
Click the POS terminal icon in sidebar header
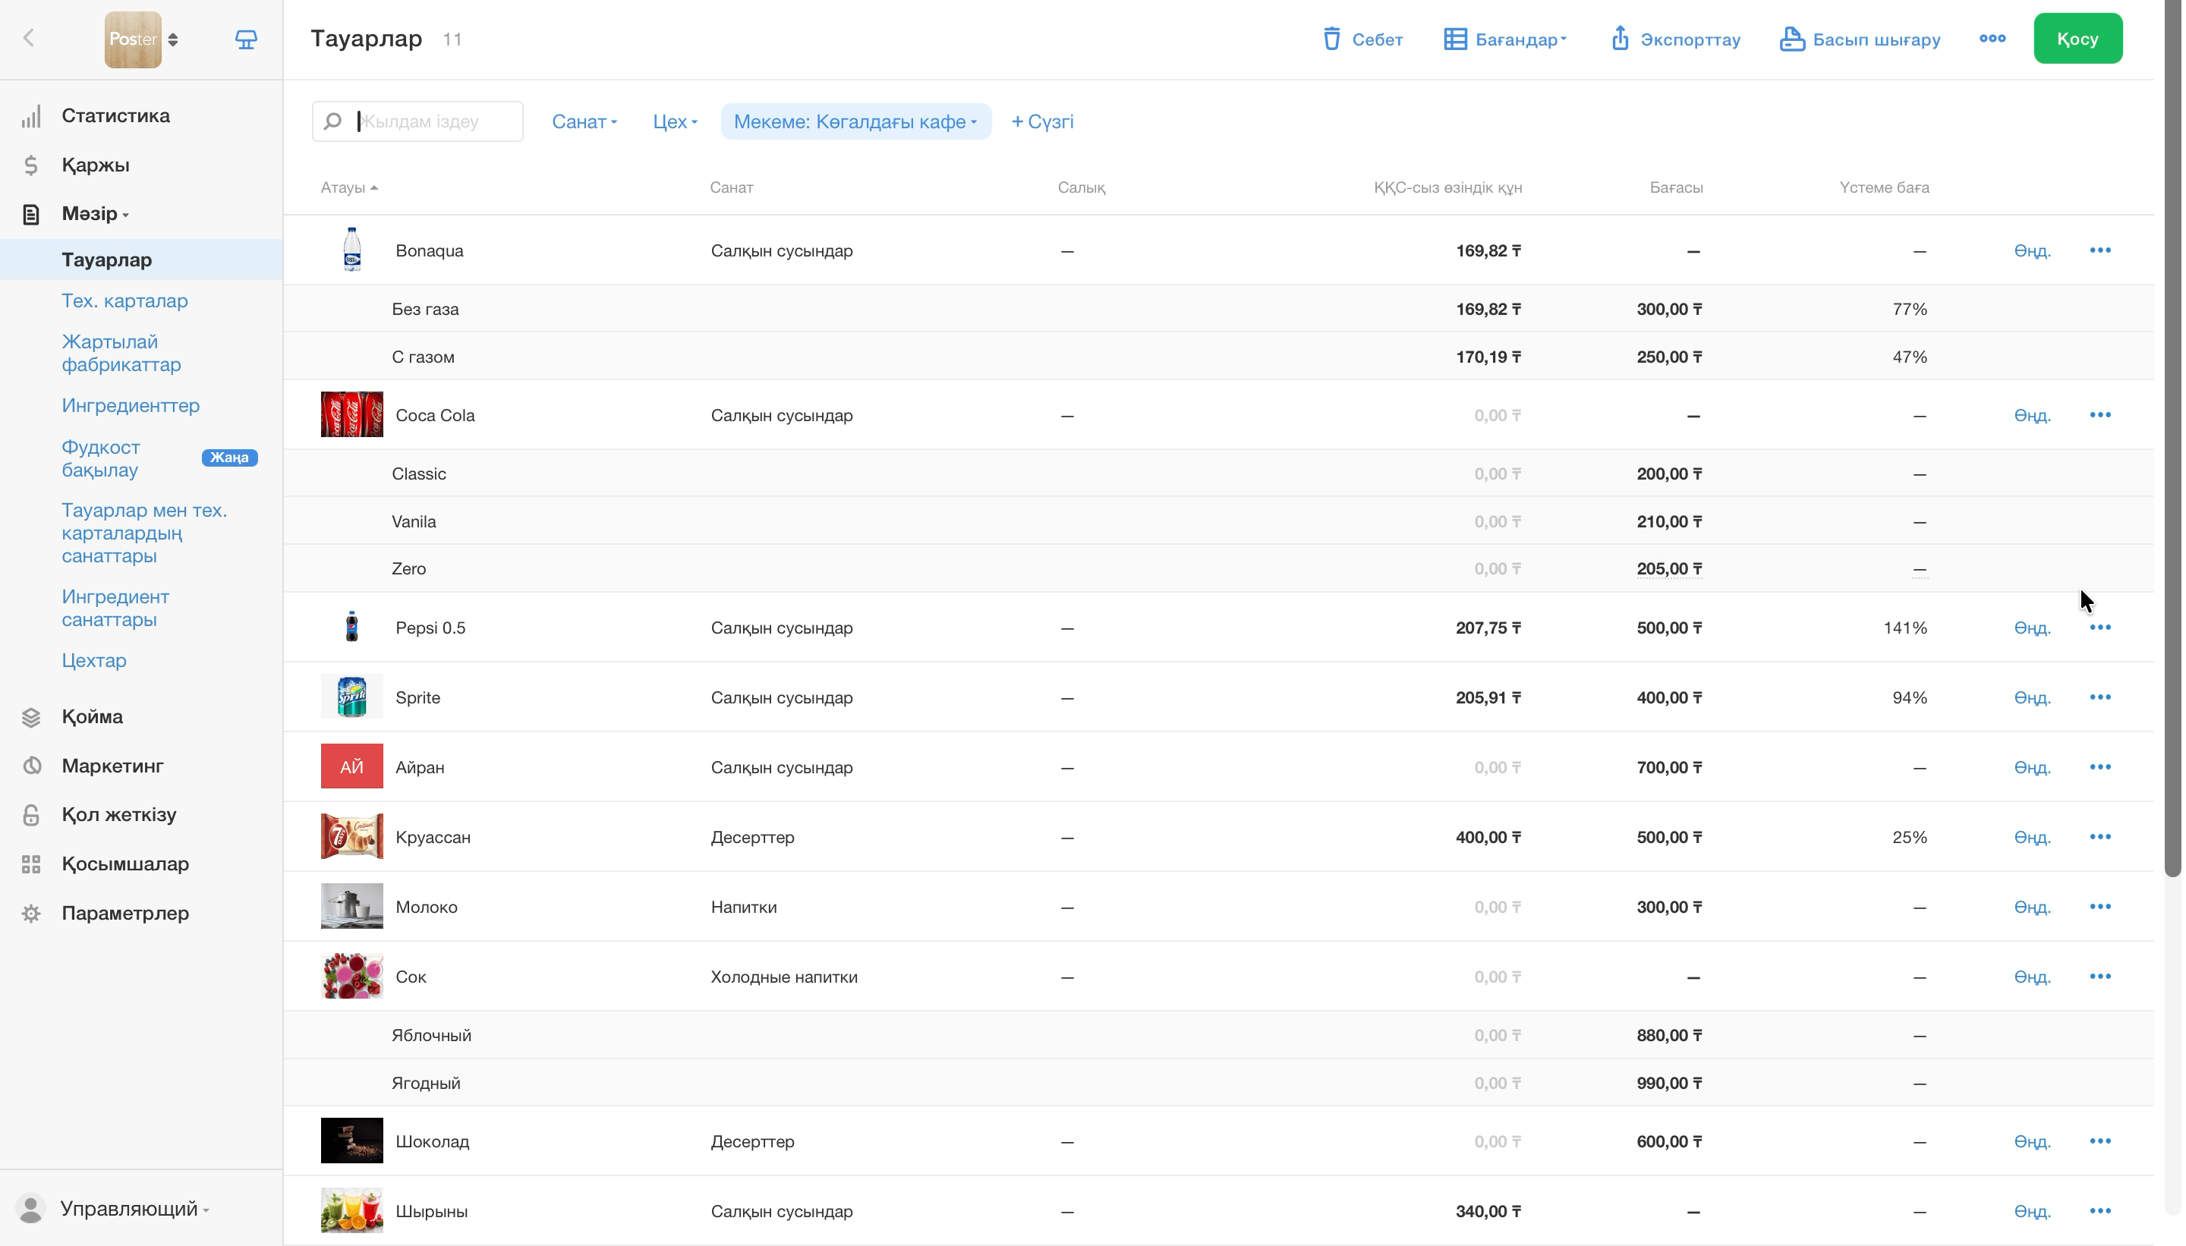pos(247,39)
